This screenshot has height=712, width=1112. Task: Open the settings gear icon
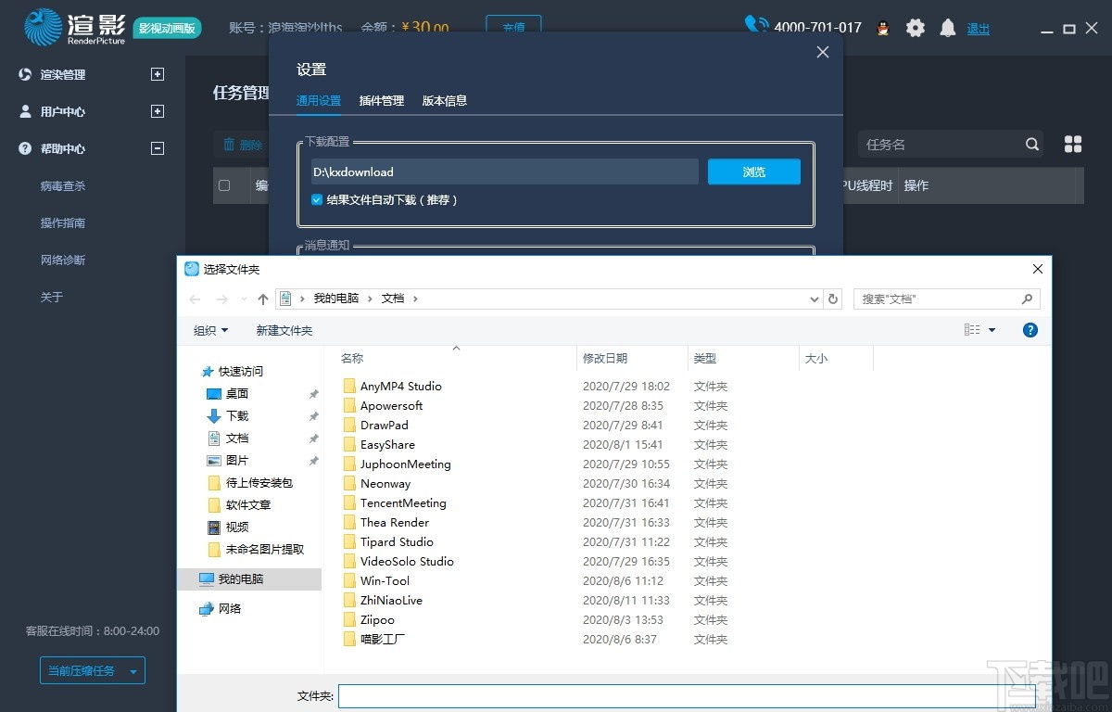(x=916, y=28)
